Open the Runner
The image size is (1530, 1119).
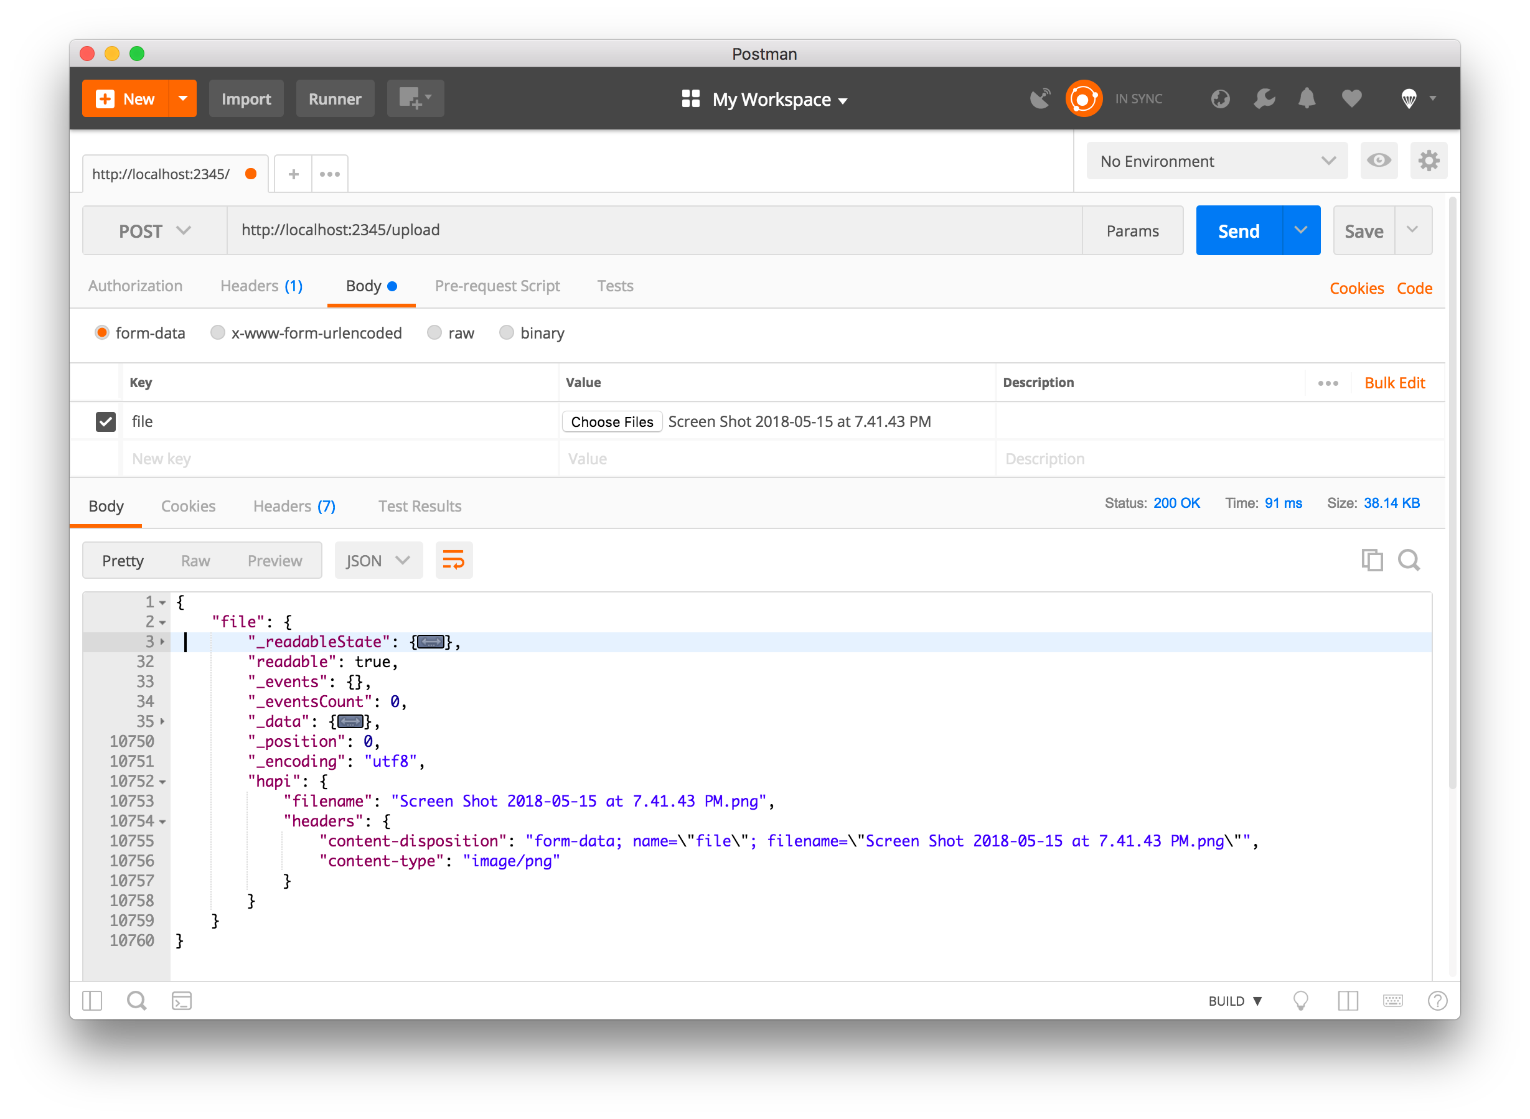[x=335, y=99]
